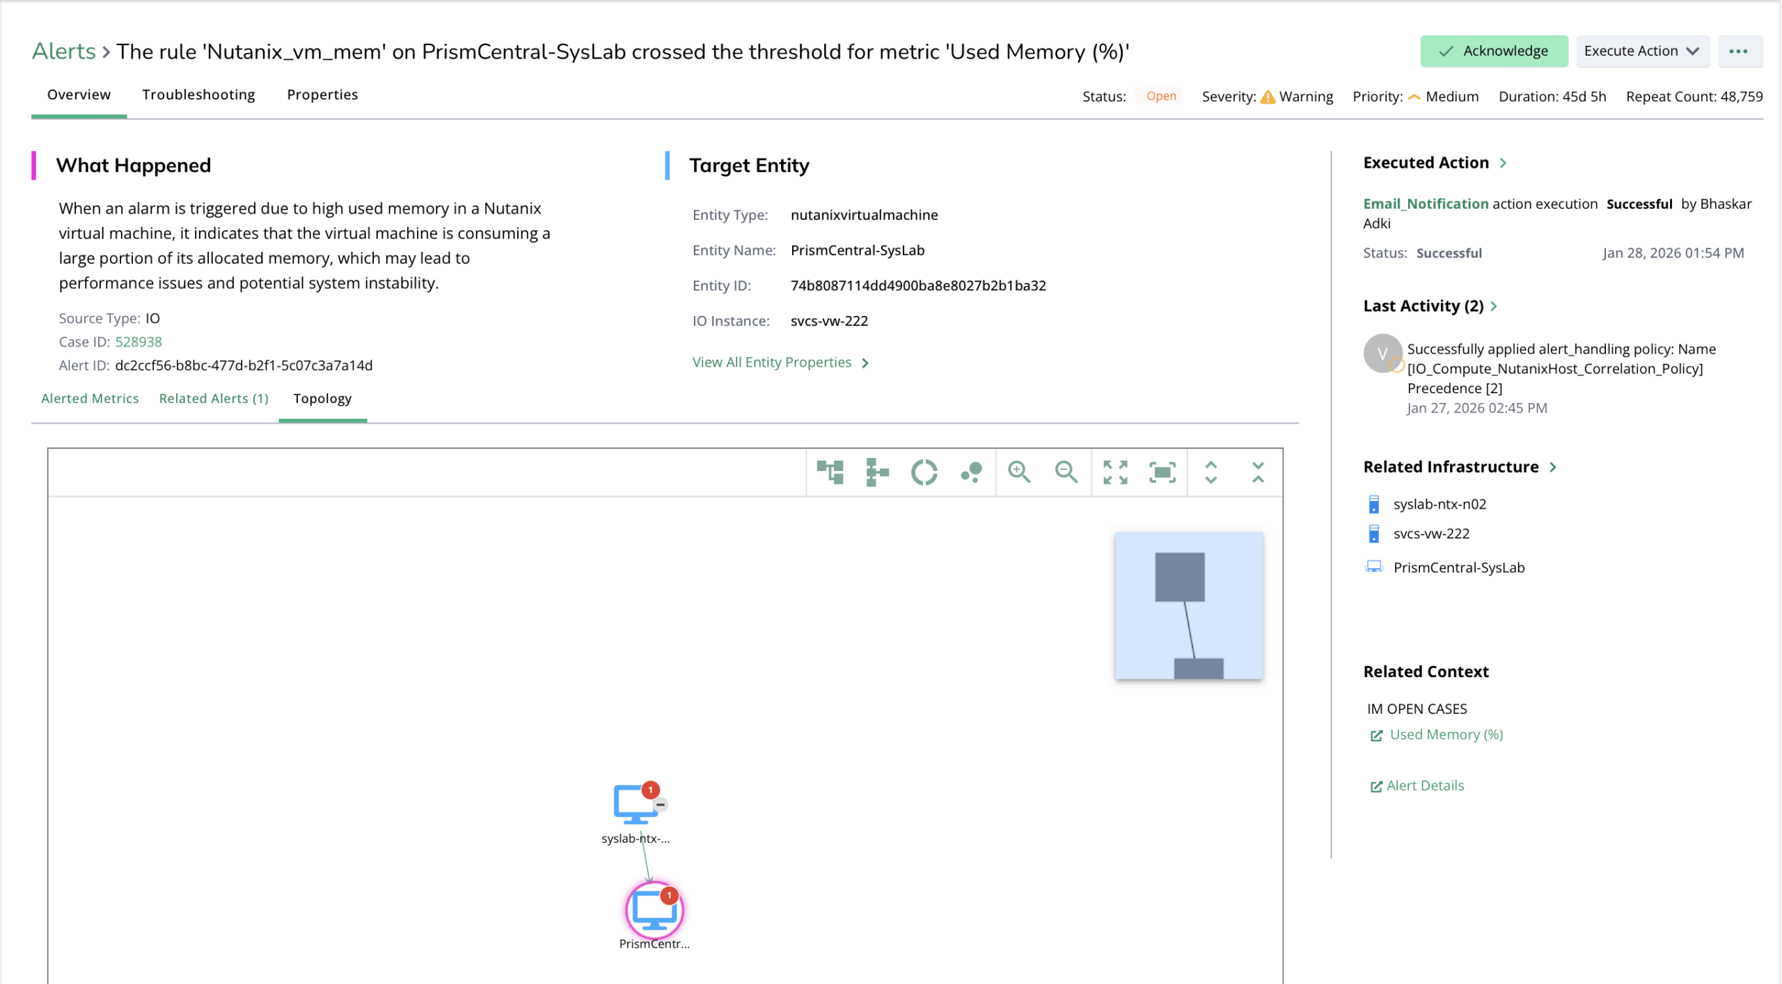Click the VM icon beside PrismCentral-SysLab
Screen dimensions: 1782x984
1373,566
